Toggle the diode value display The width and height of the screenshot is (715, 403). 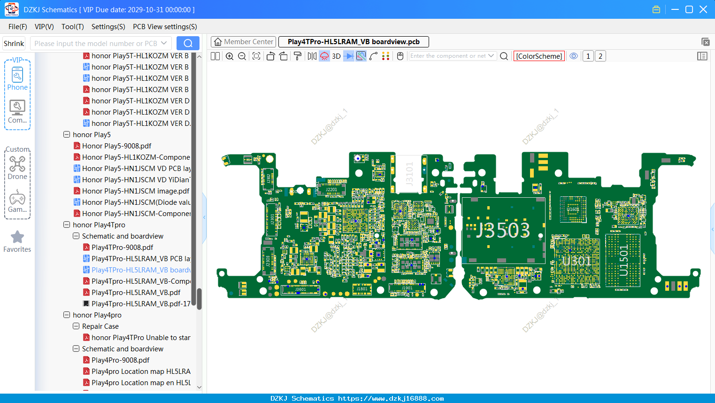[x=349, y=56]
